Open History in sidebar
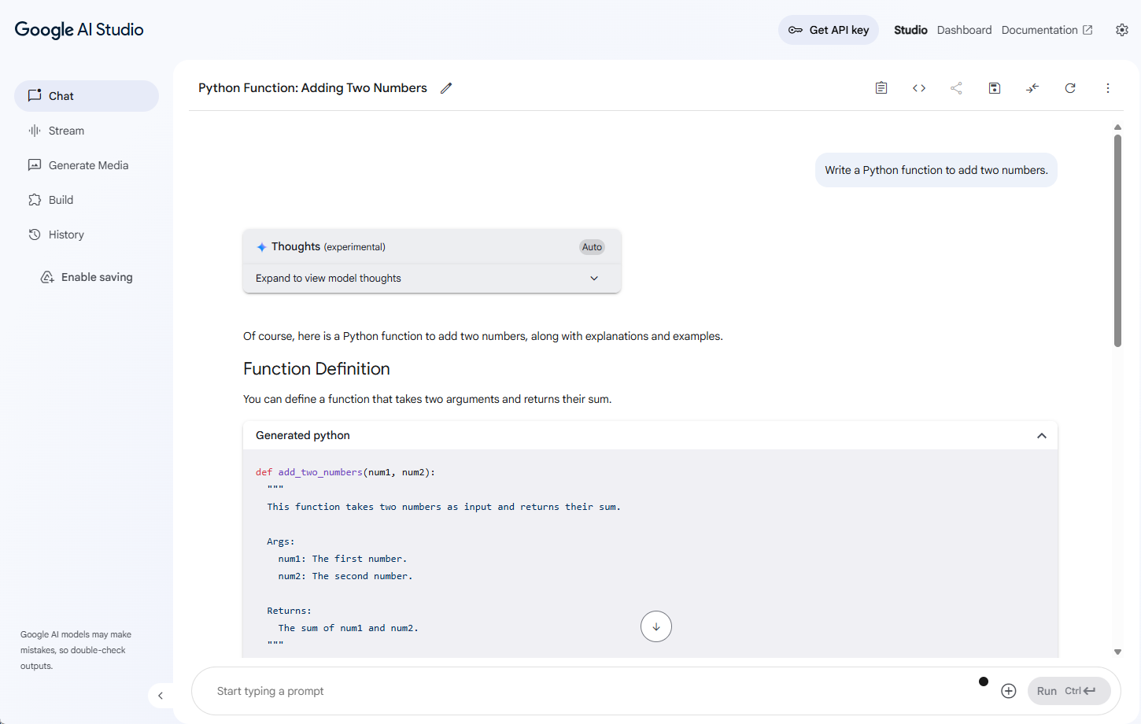 [87, 235]
